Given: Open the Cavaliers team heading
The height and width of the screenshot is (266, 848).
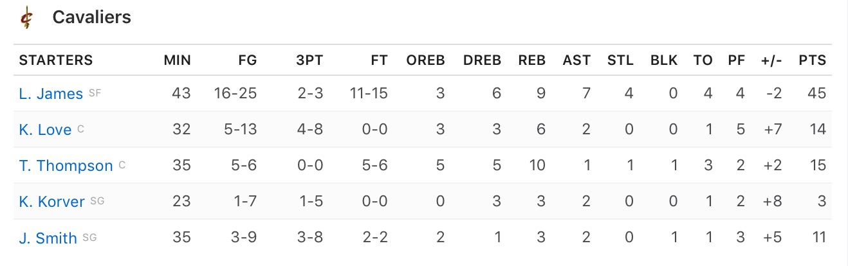Looking at the screenshot, I should [x=92, y=17].
